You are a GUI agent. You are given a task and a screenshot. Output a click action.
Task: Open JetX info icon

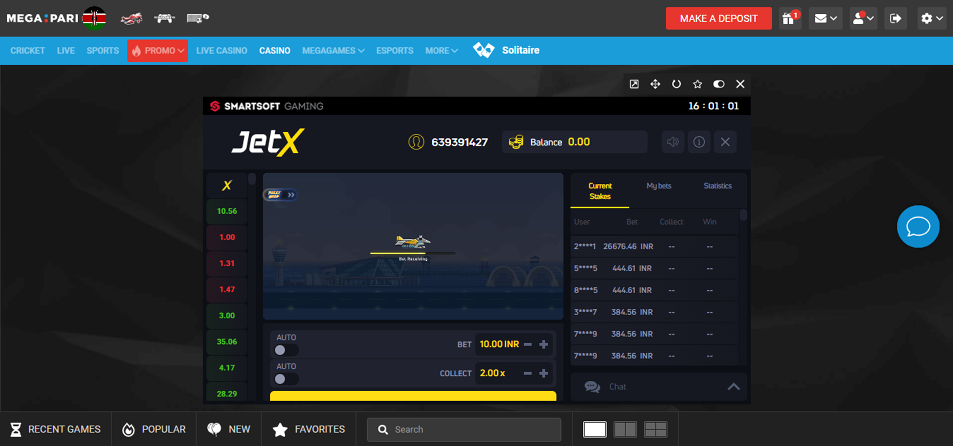699,142
